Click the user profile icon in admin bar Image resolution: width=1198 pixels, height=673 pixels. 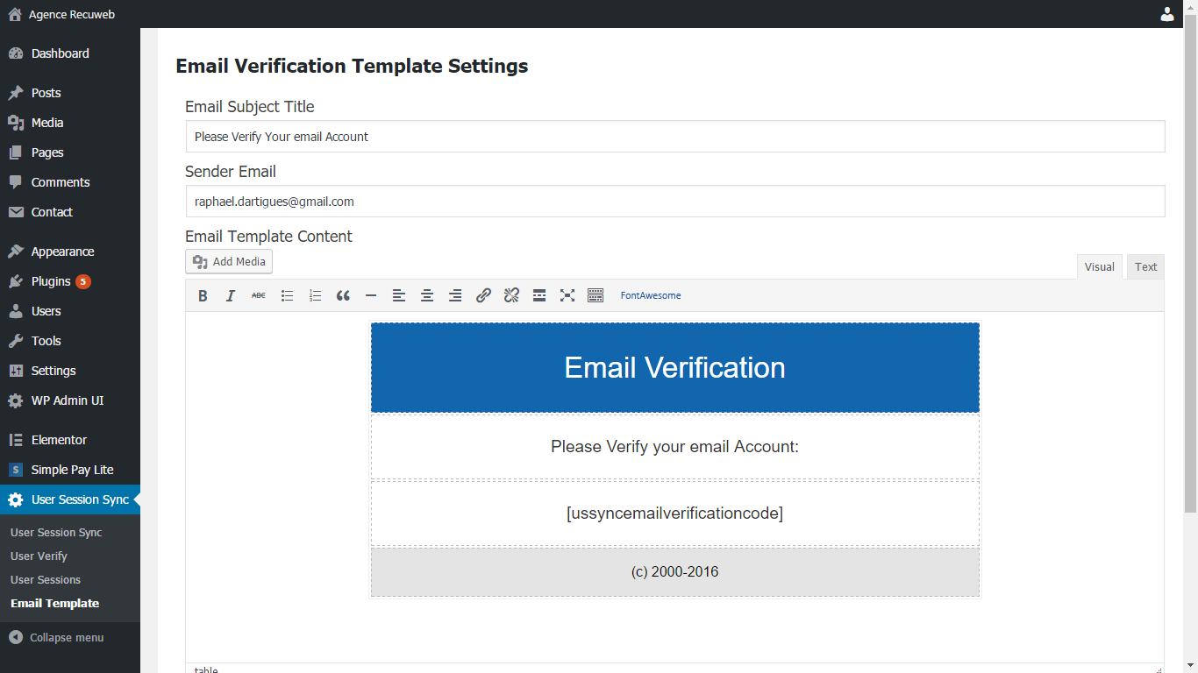(1167, 14)
